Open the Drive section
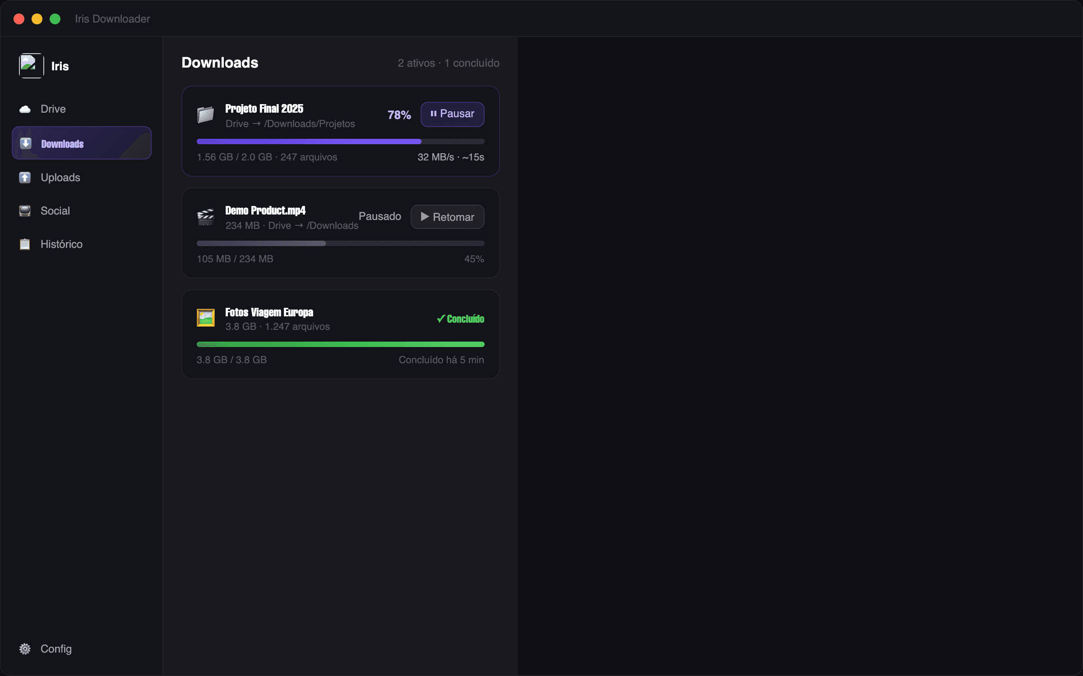Image resolution: width=1083 pixels, height=676 pixels. click(x=82, y=109)
